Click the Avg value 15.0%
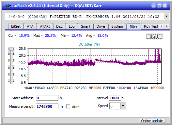Viewport: 172px width, 125px height. (103, 35)
